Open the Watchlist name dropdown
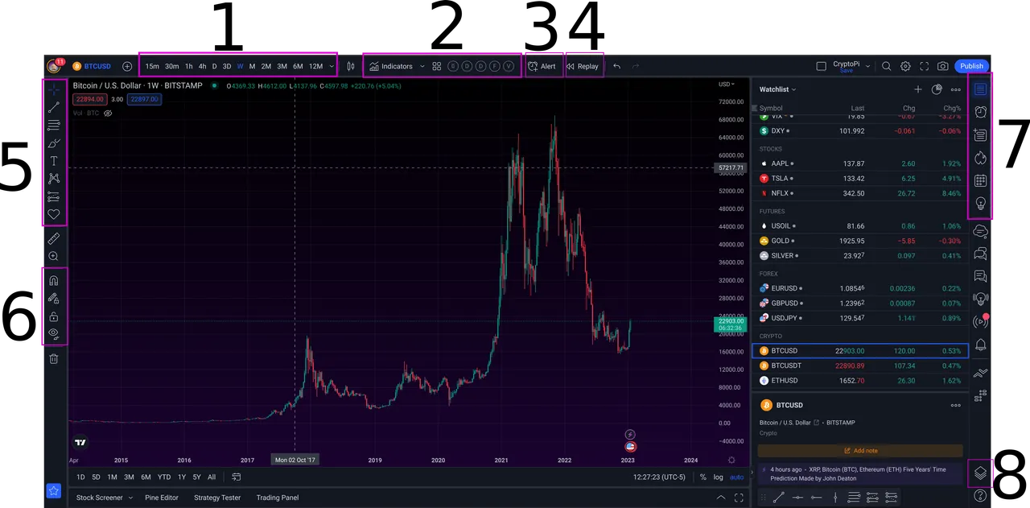This screenshot has width=1030, height=508. (x=778, y=89)
